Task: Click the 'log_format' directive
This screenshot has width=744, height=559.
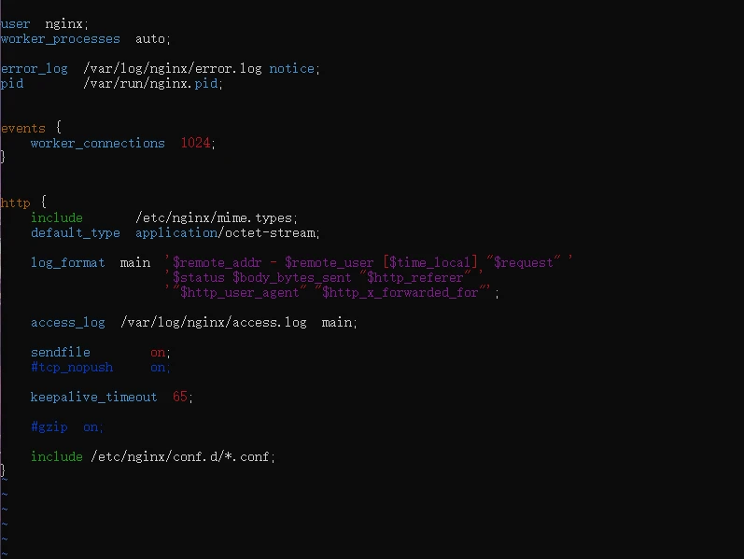Action: [x=68, y=263]
